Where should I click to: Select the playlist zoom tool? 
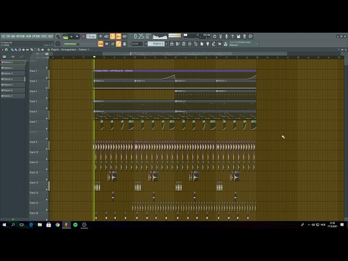(39, 49)
